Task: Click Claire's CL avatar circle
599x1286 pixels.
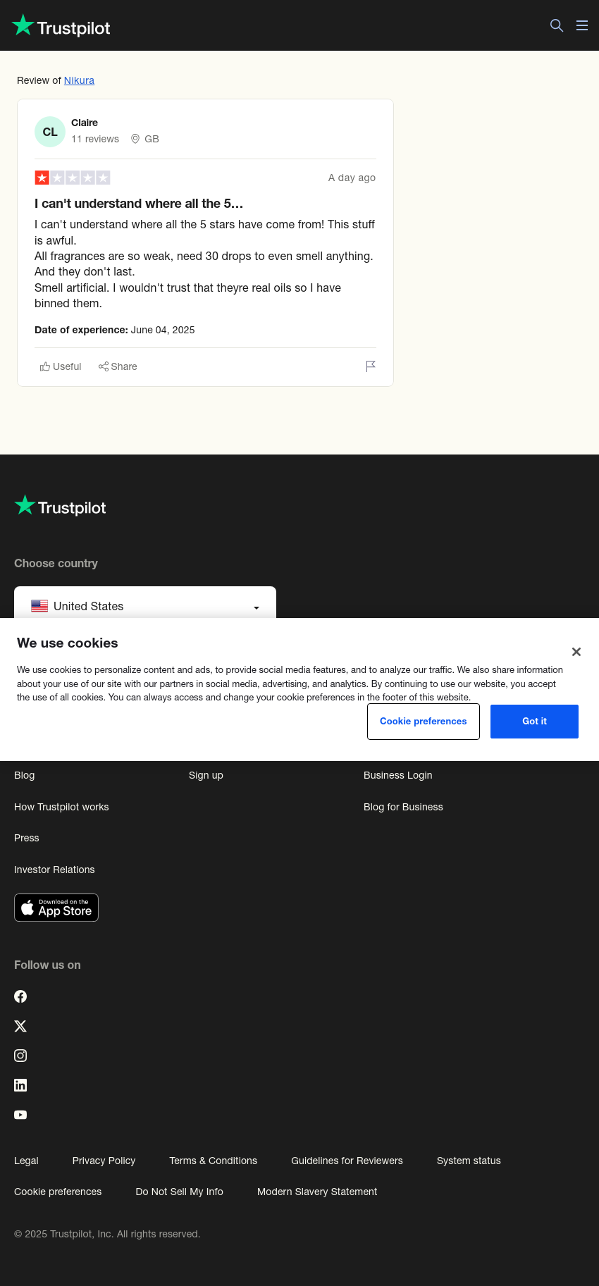Action: (50, 132)
